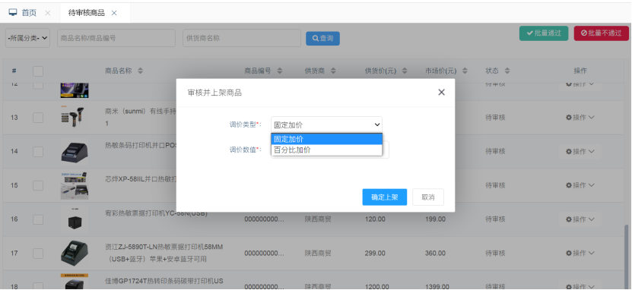Screen dimensions: 632x290
Task: Select the 待审核商品 tab
Action: [86, 13]
